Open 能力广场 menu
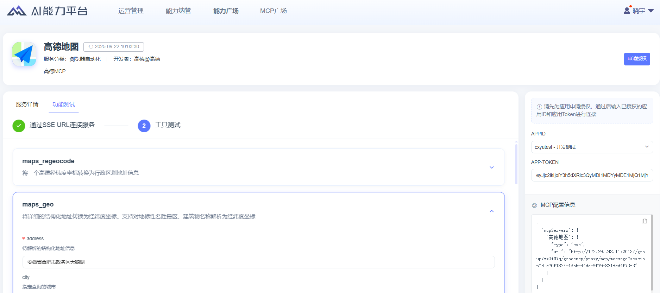 point(226,11)
